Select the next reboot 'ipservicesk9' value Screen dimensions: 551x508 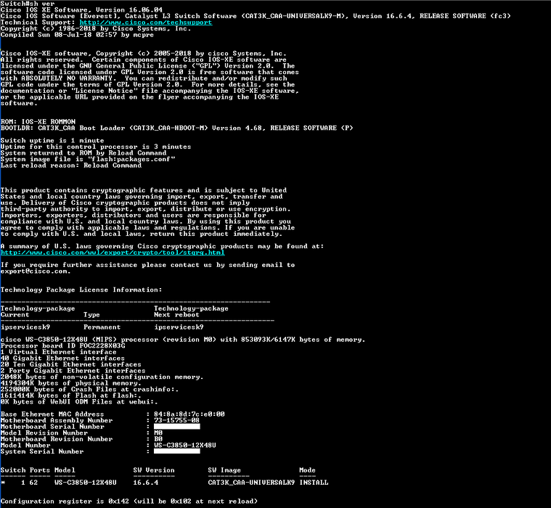point(179,327)
